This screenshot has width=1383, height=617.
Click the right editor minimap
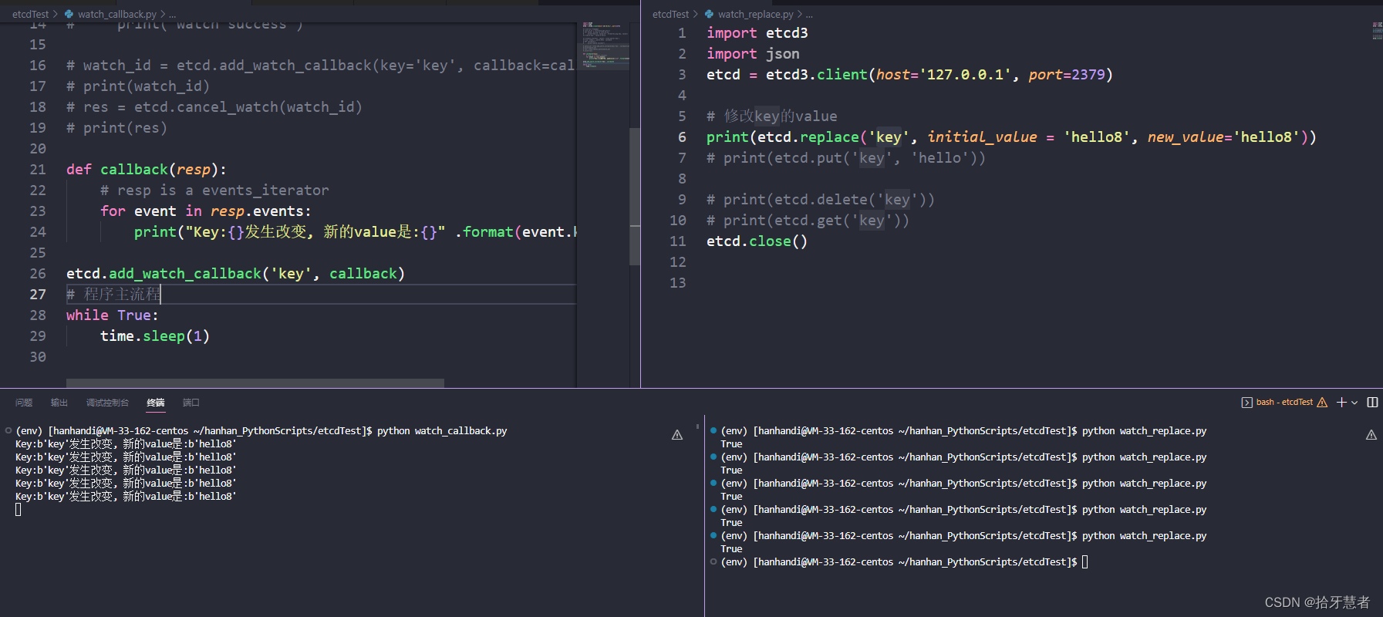click(1377, 31)
